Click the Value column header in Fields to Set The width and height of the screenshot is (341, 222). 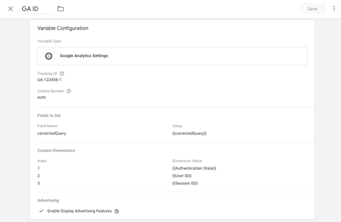click(x=177, y=126)
